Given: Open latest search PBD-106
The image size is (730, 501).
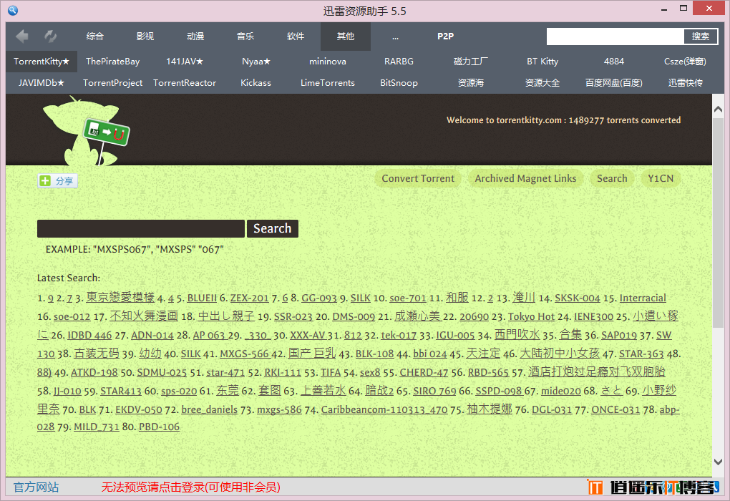Looking at the screenshot, I should click(159, 427).
